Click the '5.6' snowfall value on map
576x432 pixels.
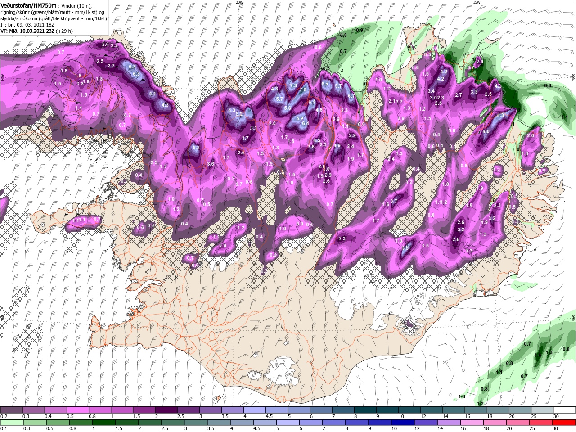(x=288, y=108)
